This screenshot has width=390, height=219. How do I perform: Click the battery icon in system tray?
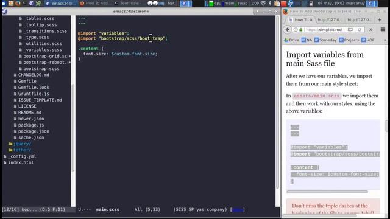coord(311,3)
